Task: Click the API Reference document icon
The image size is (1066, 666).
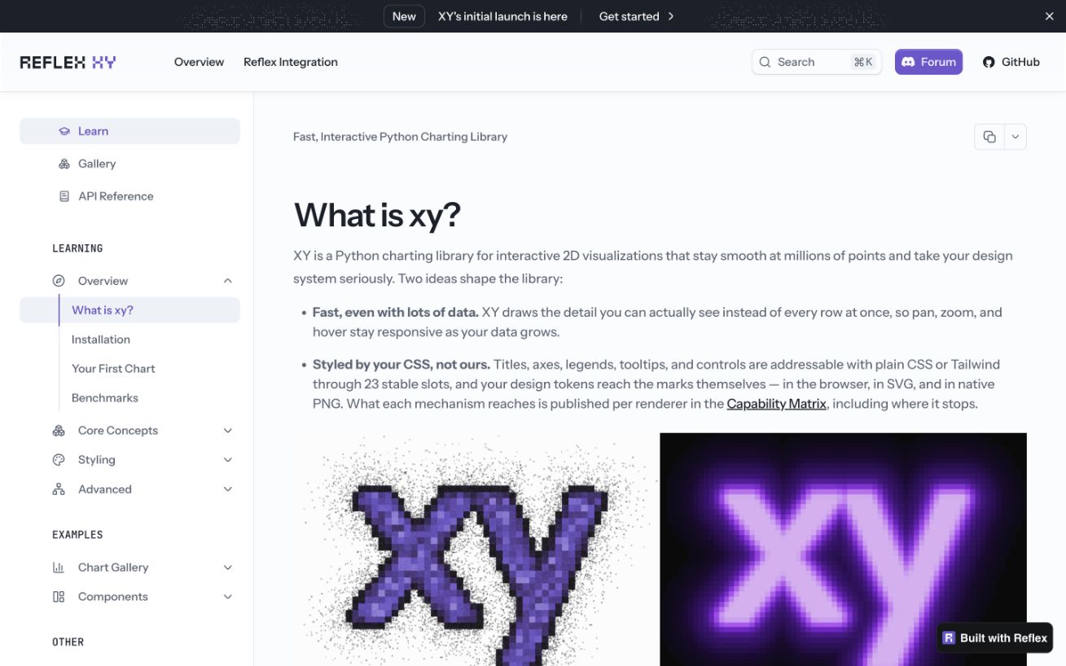Action: pos(64,196)
